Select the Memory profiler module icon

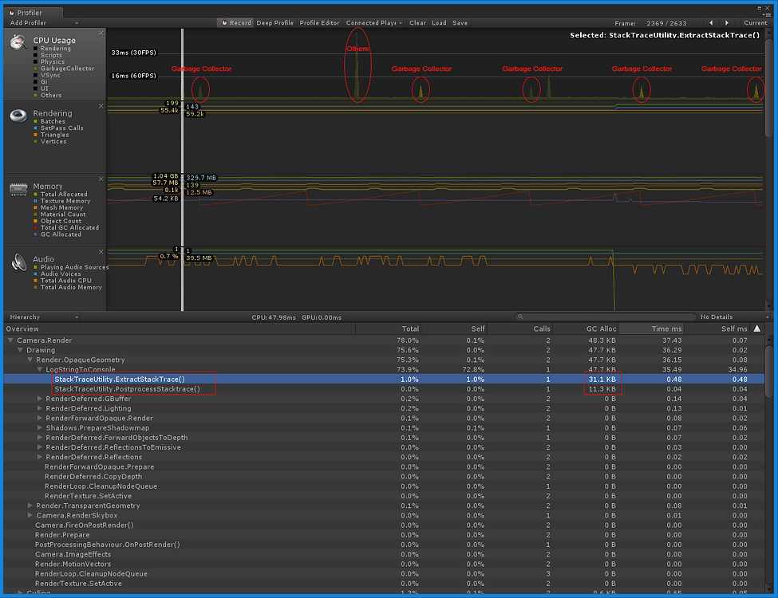point(18,189)
